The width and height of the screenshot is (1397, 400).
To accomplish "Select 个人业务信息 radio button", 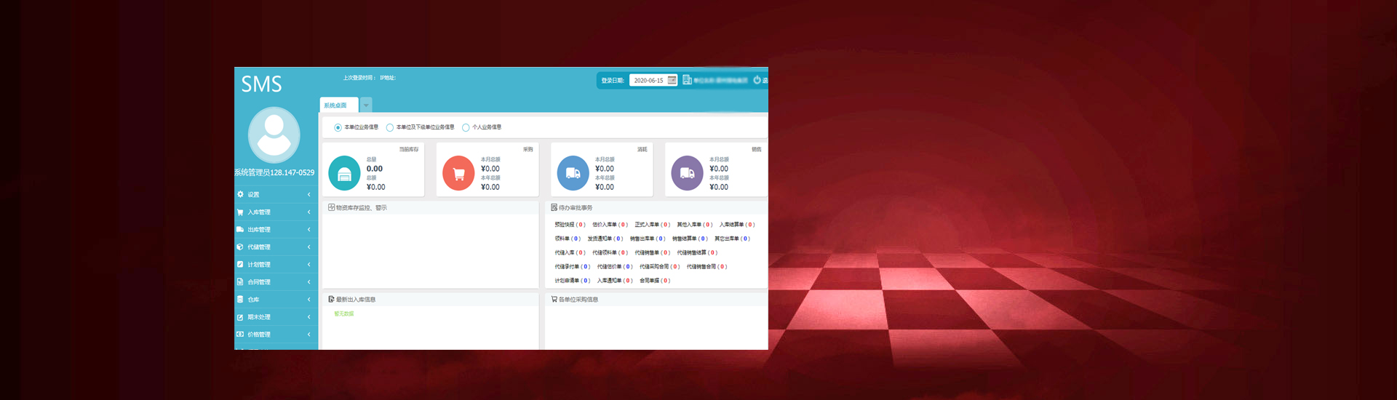I will click(466, 127).
